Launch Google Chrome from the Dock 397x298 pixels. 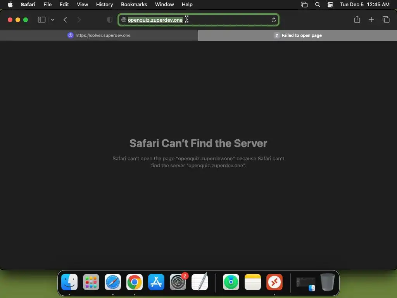point(135,282)
